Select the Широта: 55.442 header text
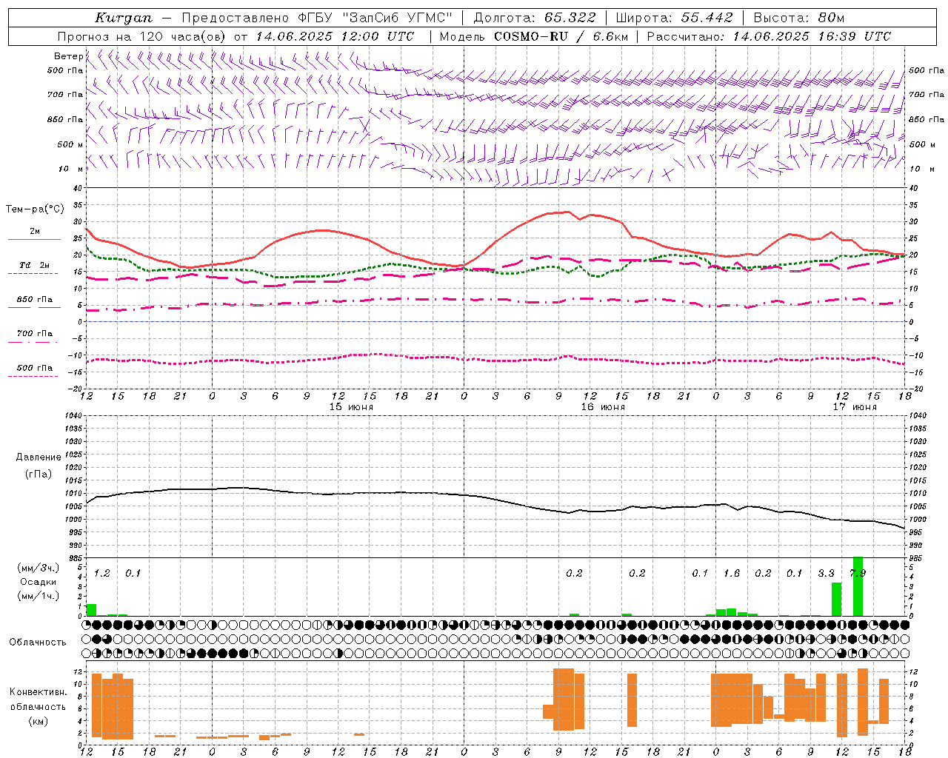 pos(674,18)
